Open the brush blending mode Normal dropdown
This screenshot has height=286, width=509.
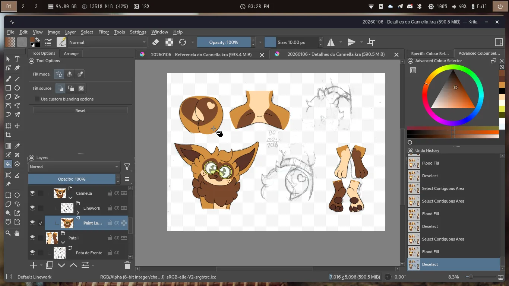(x=107, y=42)
